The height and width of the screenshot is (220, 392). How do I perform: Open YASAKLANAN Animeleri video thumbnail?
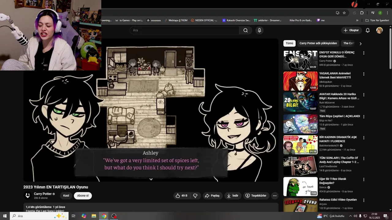pyautogui.click(x=300, y=81)
